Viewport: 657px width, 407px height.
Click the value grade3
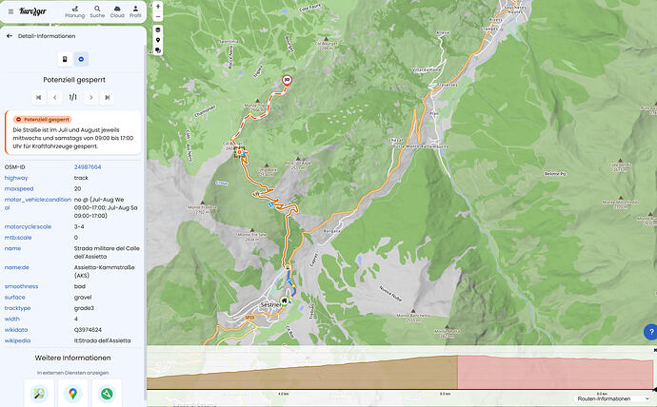84,308
